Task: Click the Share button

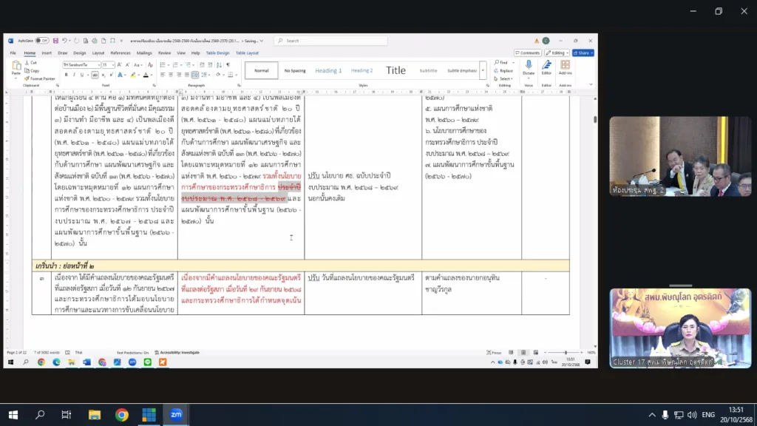Action: click(x=583, y=53)
